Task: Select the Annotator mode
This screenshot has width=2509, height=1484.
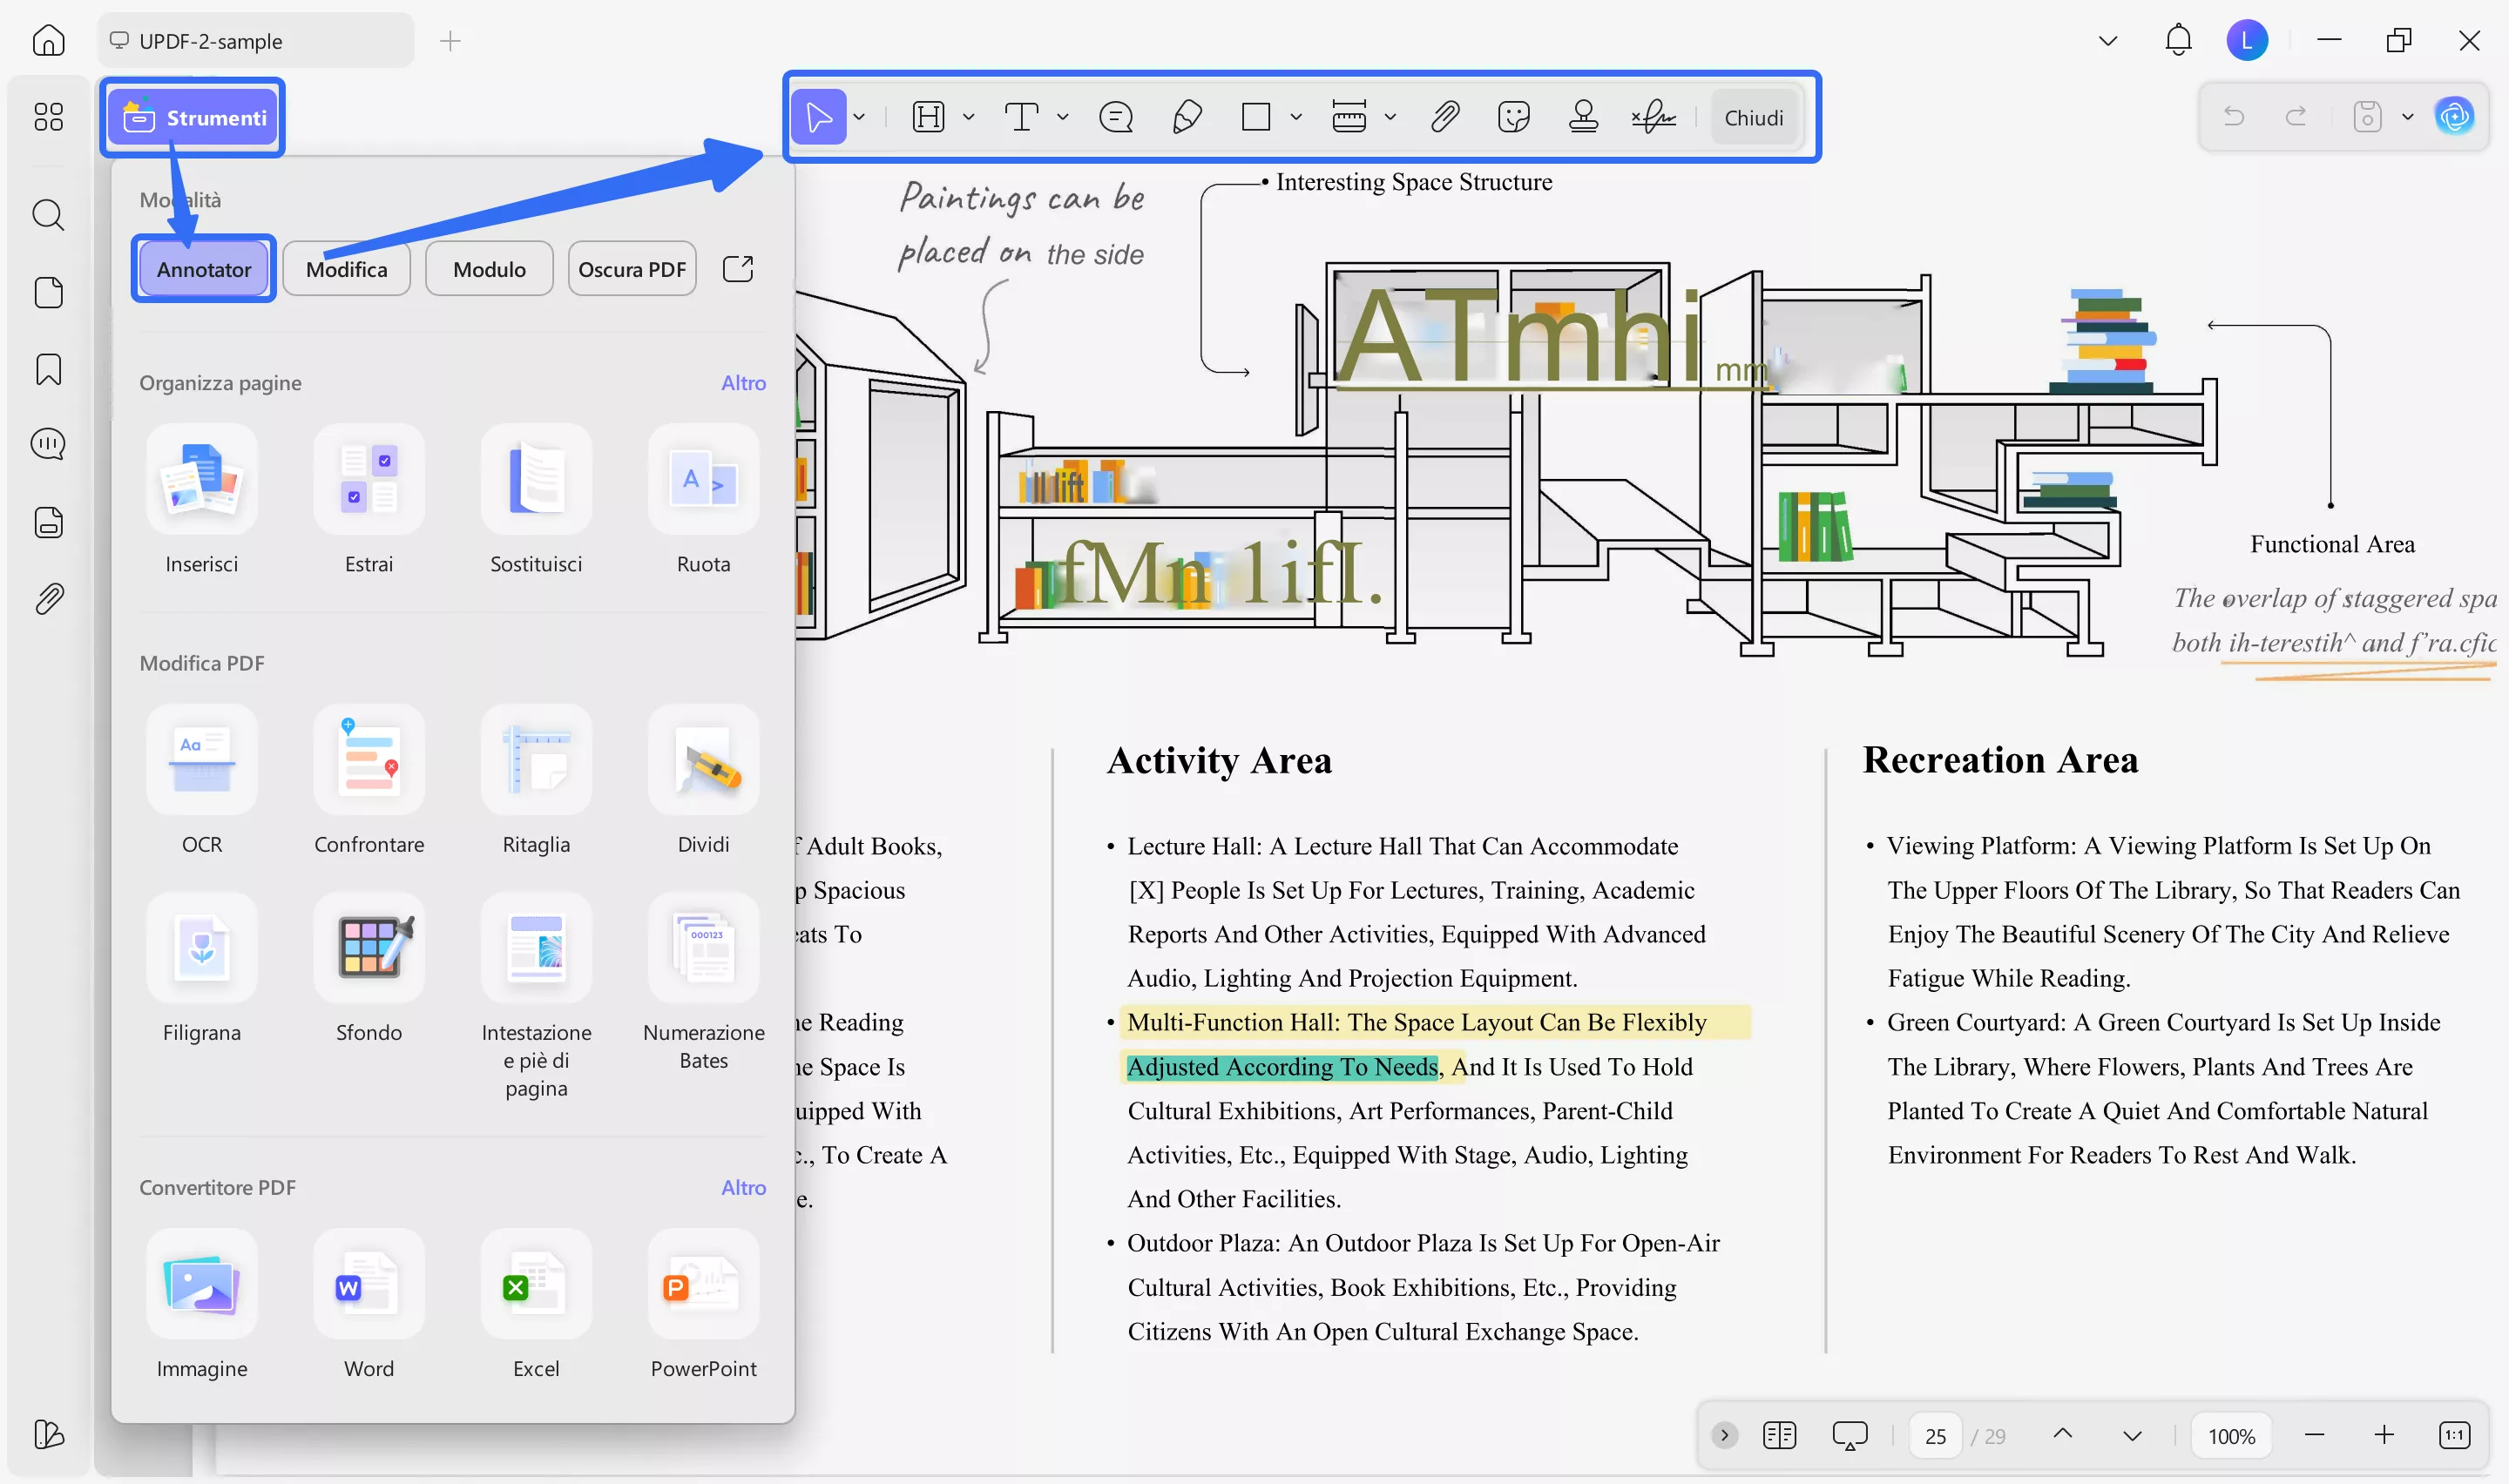Action: coord(203,268)
